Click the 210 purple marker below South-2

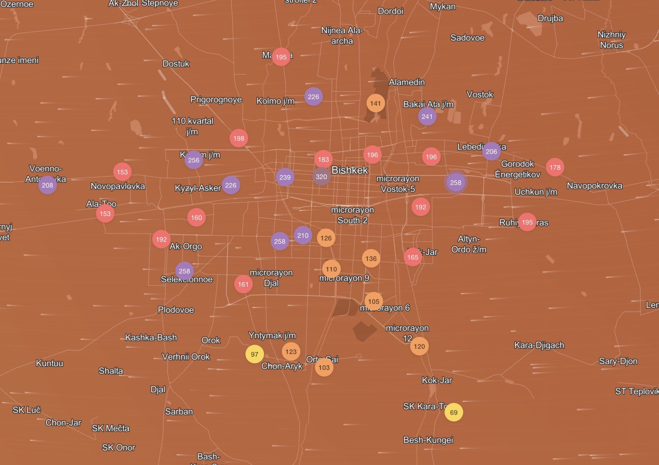point(303,235)
